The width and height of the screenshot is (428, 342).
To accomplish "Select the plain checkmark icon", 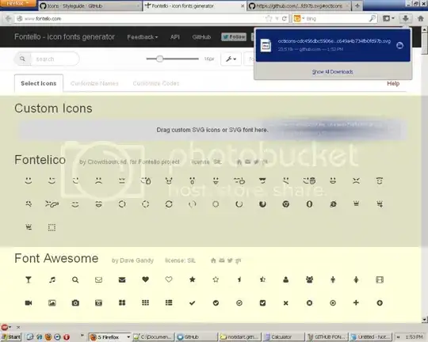I will (192, 303).
